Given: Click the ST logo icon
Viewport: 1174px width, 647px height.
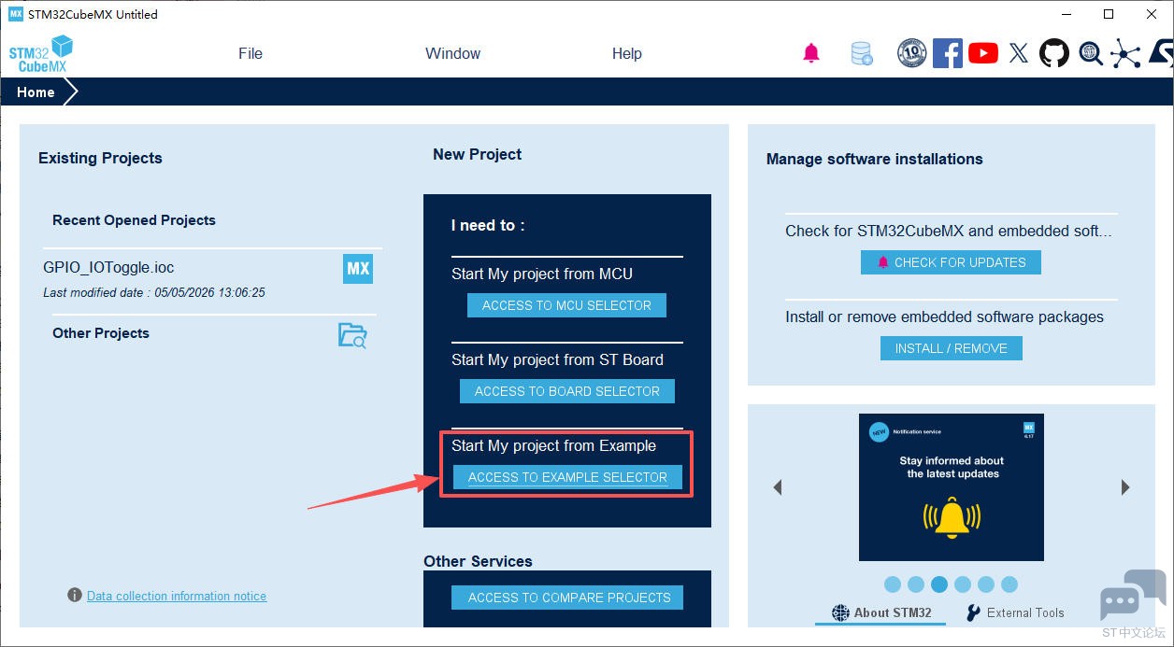Looking at the screenshot, I should click(1160, 53).
